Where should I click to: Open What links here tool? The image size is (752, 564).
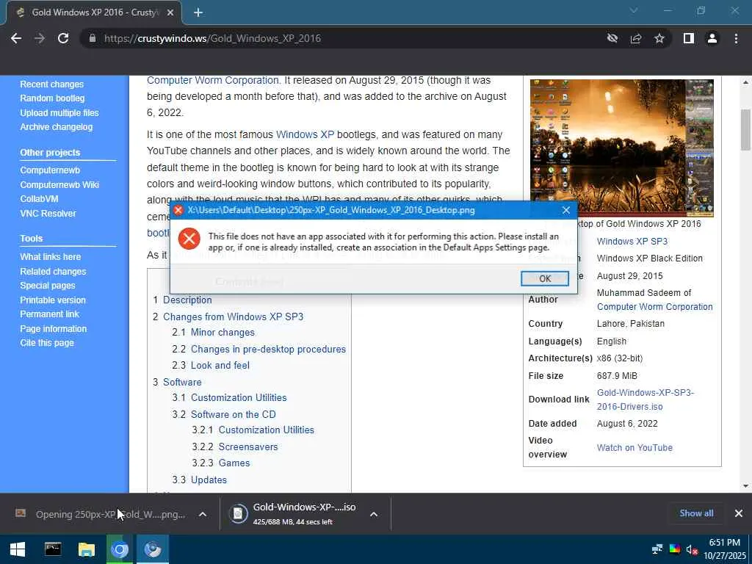pos(51,257)
